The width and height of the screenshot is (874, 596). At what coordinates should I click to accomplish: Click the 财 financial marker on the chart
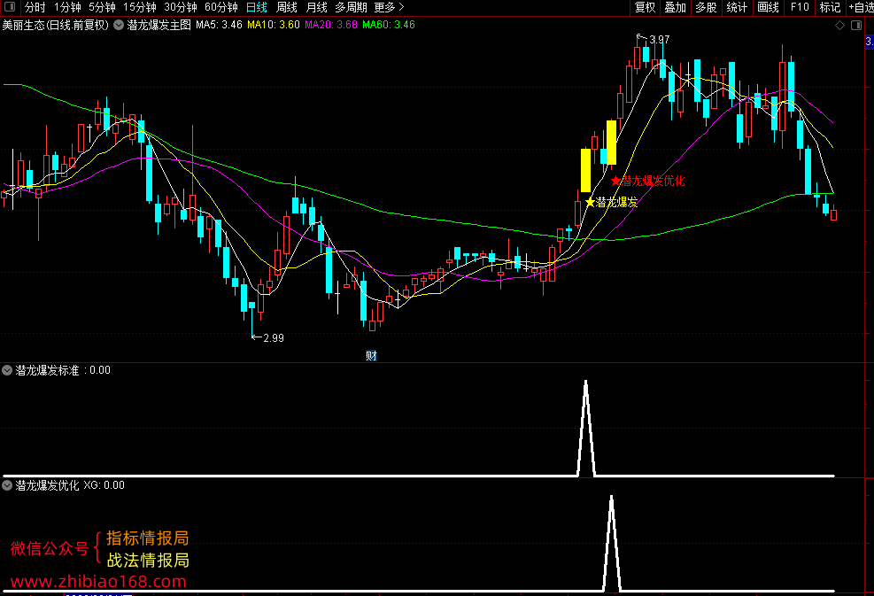coord(371,356)
